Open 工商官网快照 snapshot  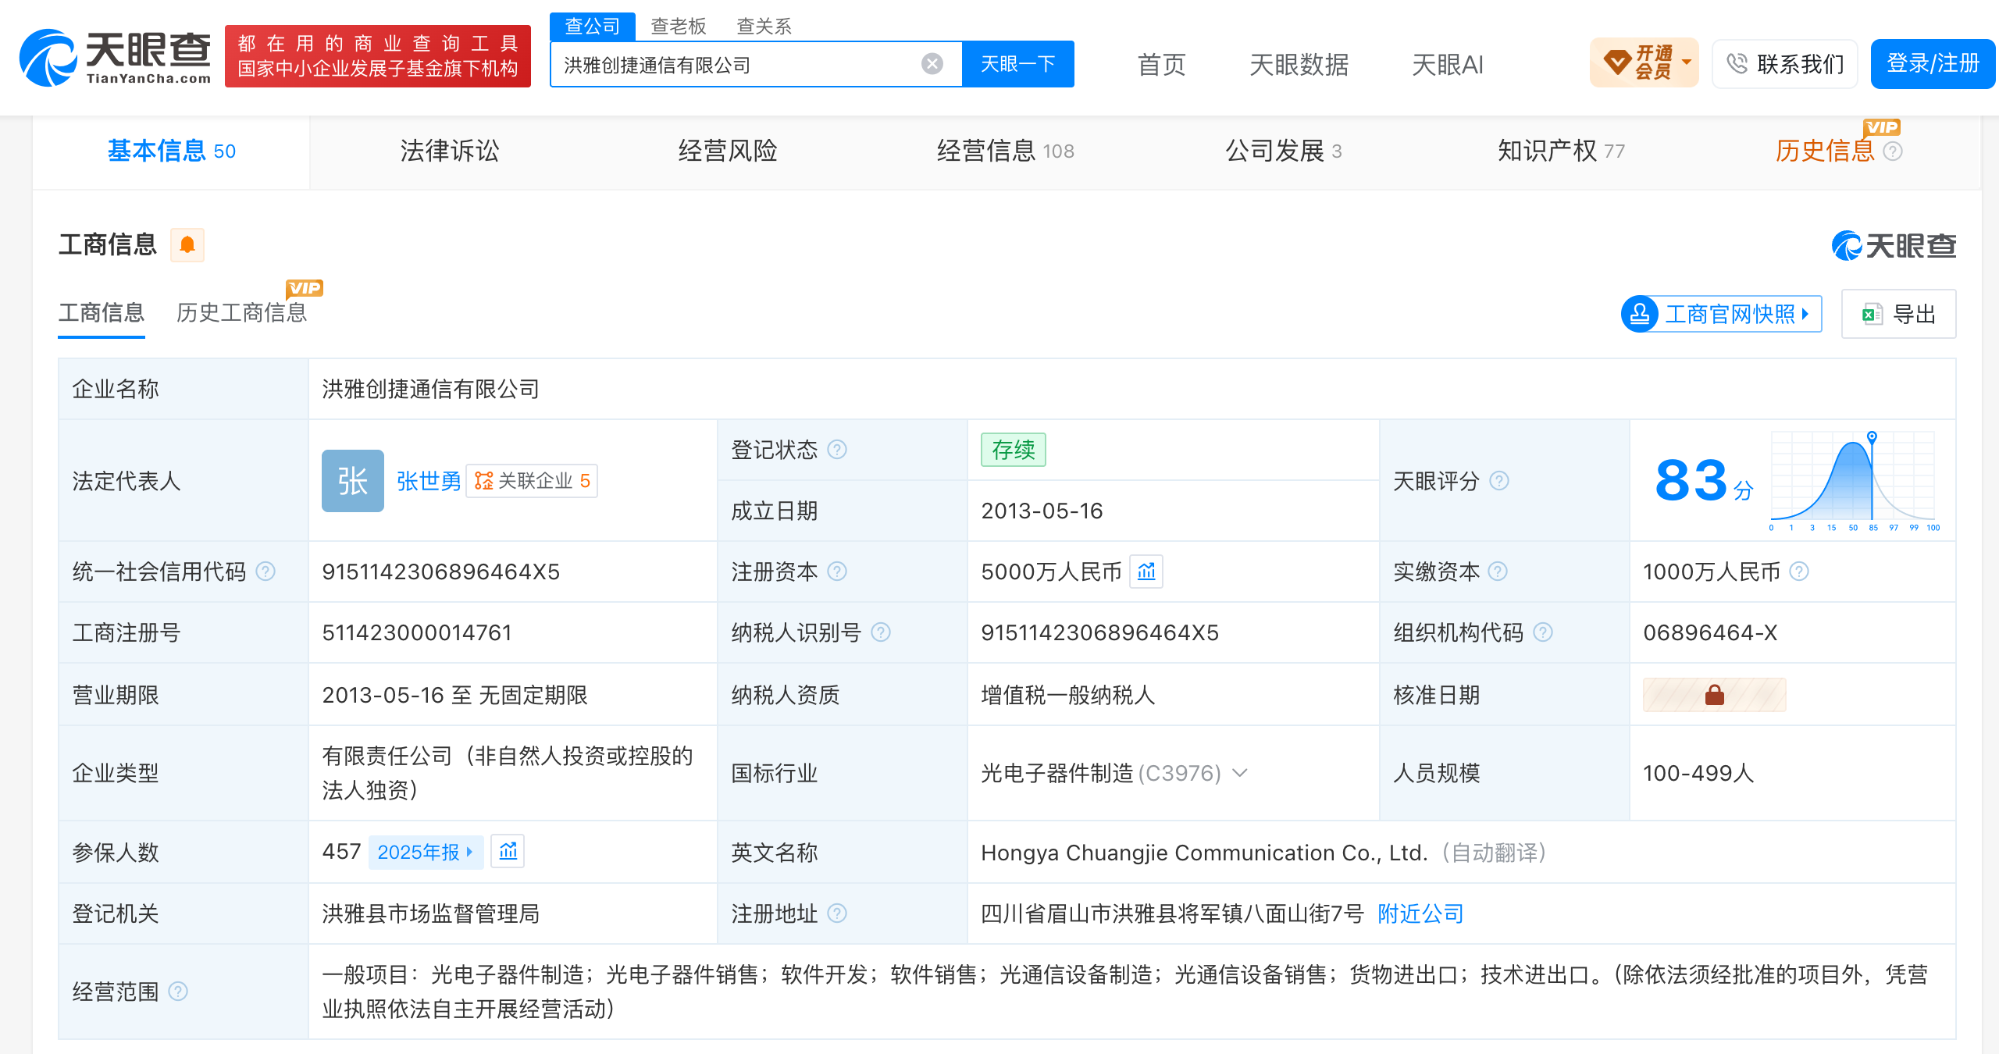tap(1721, 314)
